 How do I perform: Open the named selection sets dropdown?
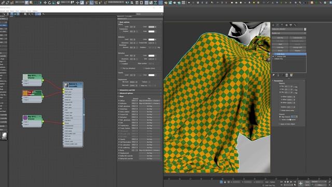click(116, 3)
